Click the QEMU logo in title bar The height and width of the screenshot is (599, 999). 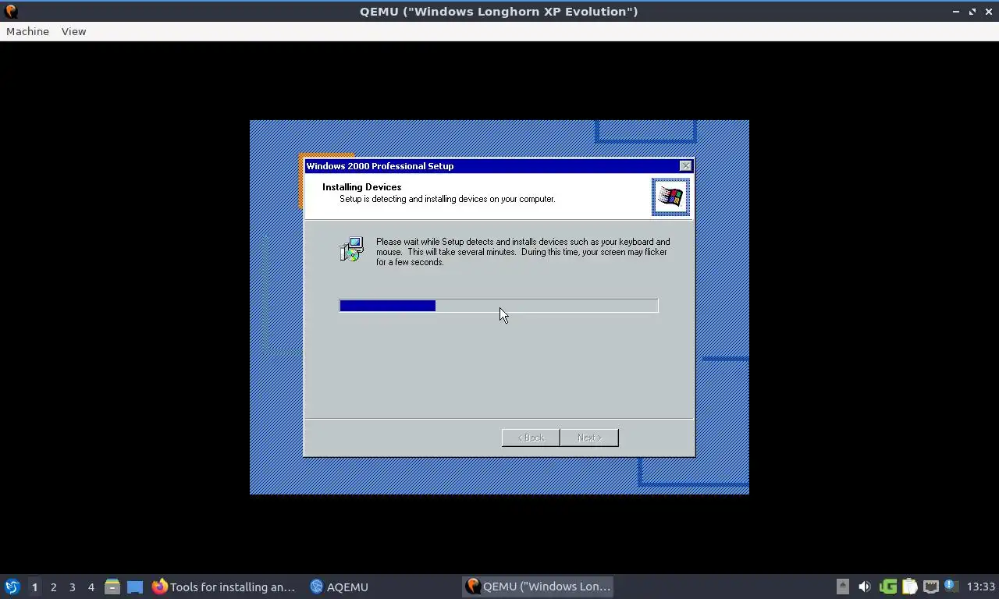pyautogui.click(x=11, y=11)
